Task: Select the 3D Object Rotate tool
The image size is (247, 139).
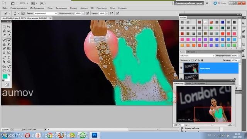Action: pyautogui.click(x=4, y=66)
